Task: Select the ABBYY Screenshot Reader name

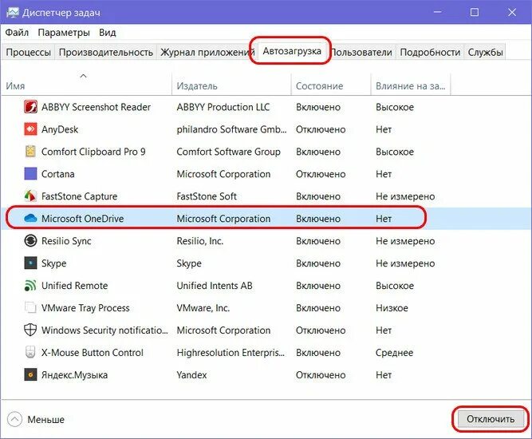Action: (x=96, y=107)
